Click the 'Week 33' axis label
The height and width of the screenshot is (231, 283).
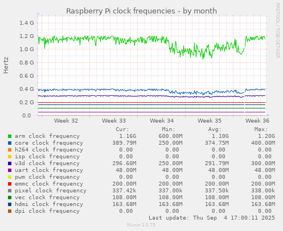click(114, 121)
